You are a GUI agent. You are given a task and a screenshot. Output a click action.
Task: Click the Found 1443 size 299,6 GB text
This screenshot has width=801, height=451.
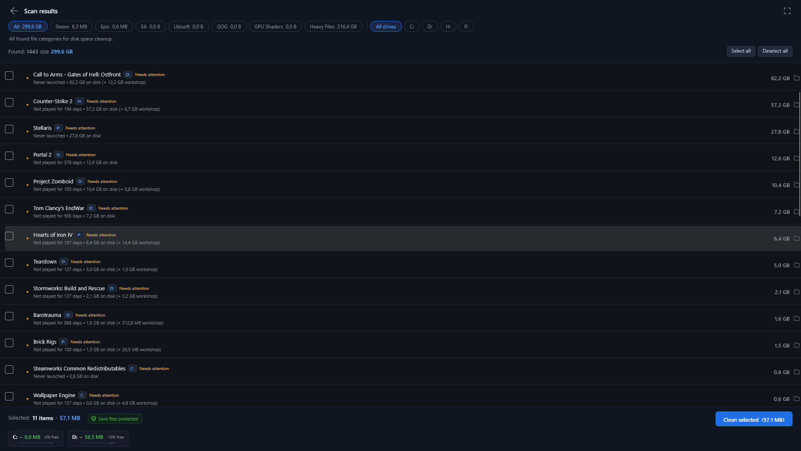pyautogui.click(x=40, y=51)
